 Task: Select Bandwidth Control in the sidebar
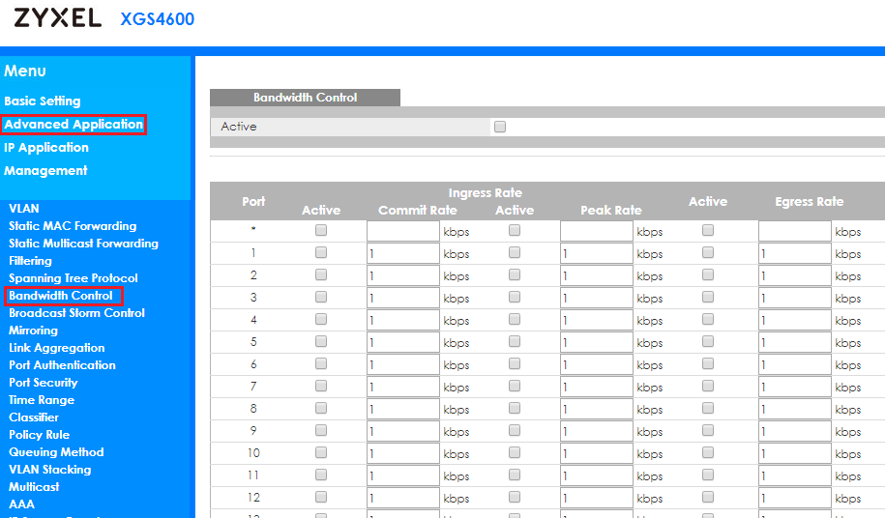point(61,296)
